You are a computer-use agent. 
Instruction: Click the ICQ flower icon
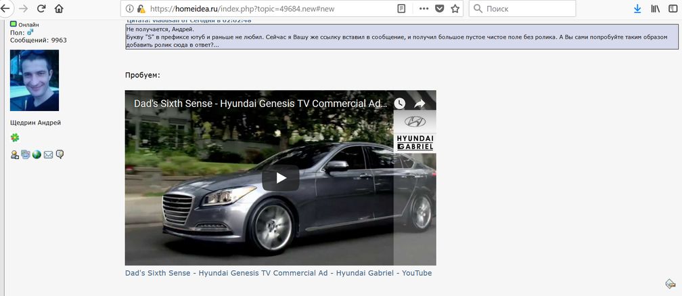(x=15, y=138)
